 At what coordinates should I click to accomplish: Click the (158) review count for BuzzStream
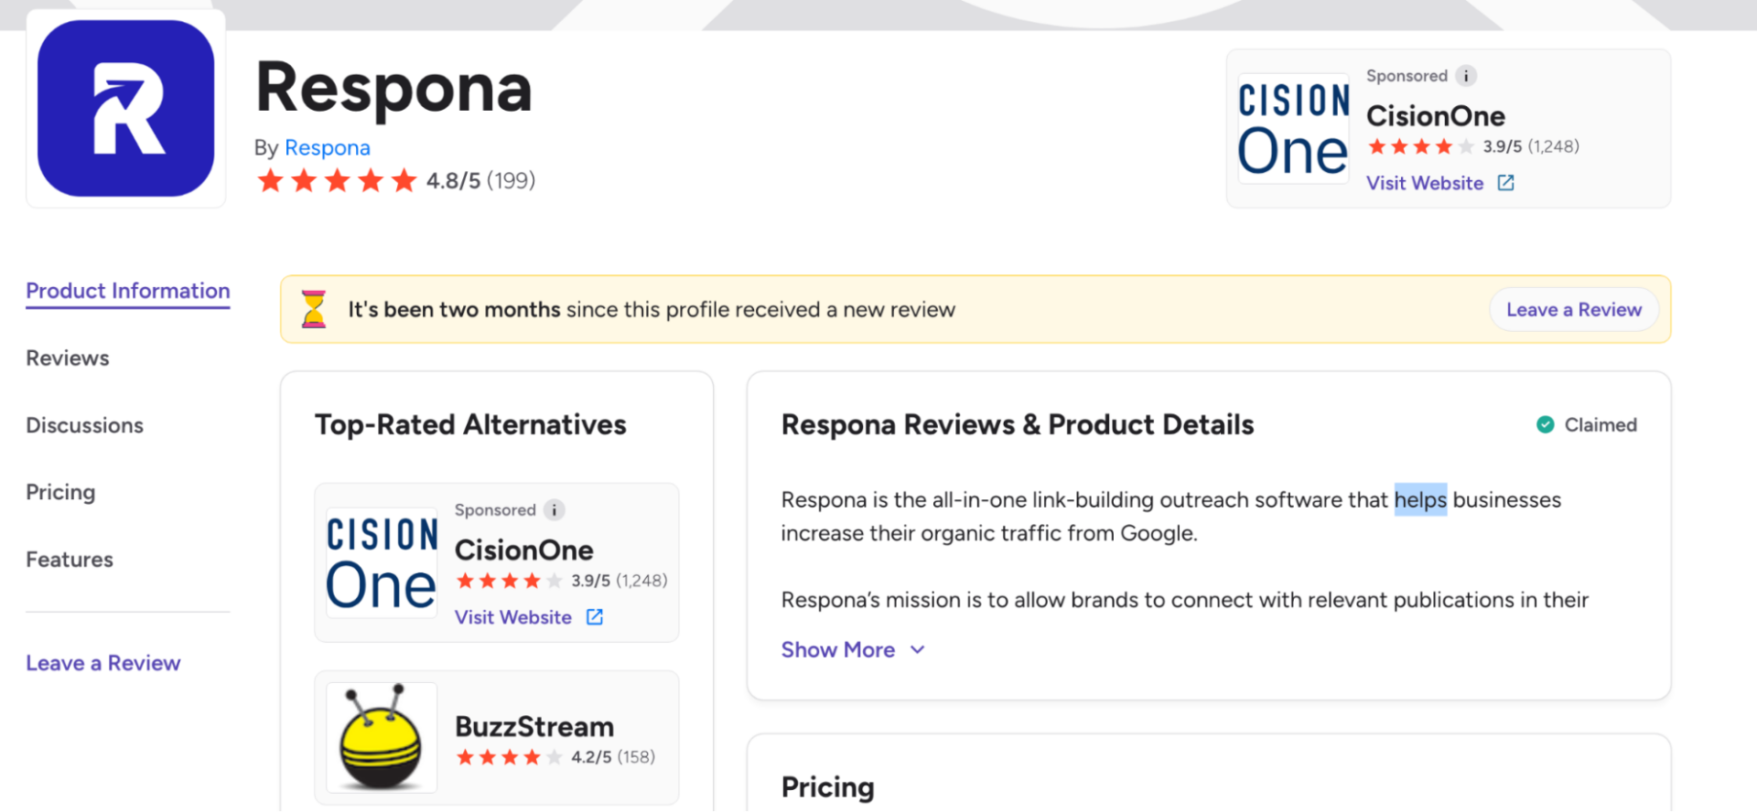tap(636, 757)
